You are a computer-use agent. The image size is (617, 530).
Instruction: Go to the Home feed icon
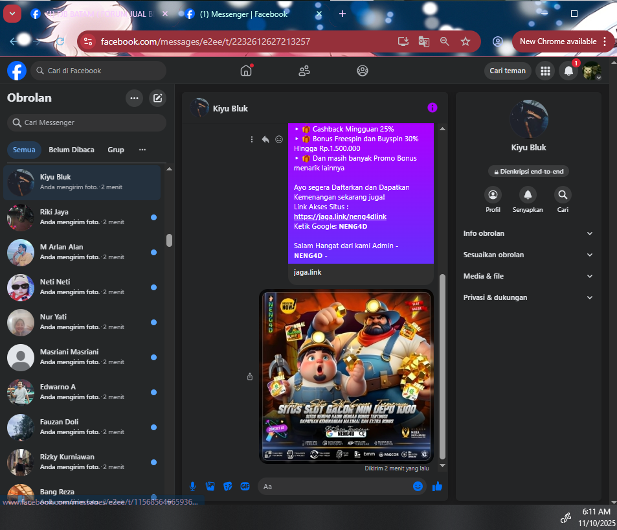[246, 71]
